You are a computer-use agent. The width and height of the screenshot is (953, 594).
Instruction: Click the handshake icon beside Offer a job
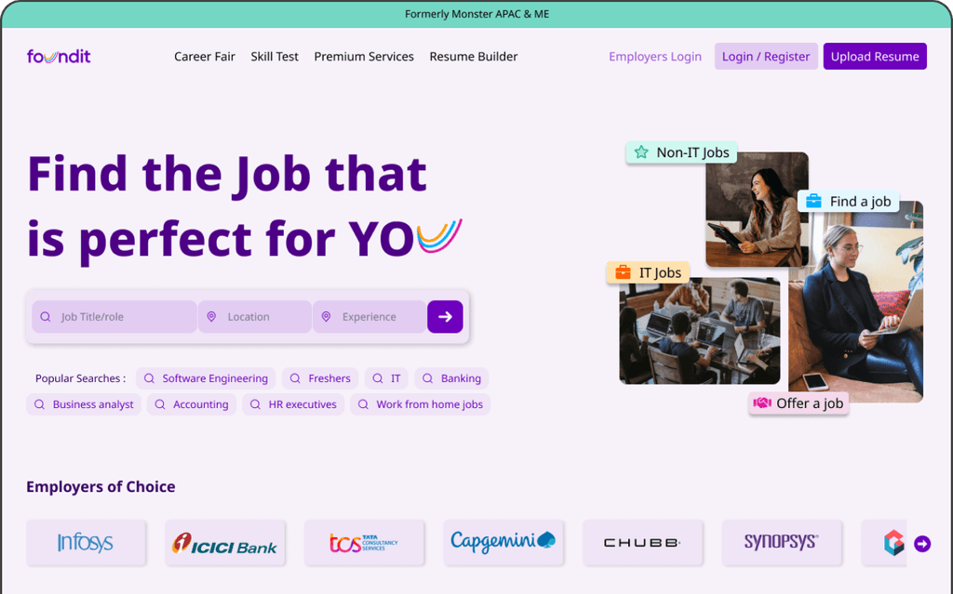762,403
